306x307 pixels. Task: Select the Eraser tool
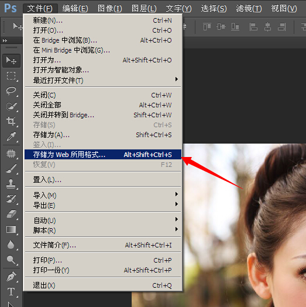[11, 214]
